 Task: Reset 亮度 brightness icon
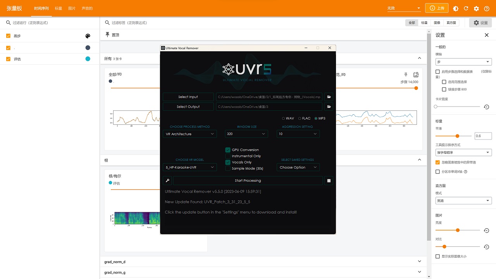pos(487,231)
